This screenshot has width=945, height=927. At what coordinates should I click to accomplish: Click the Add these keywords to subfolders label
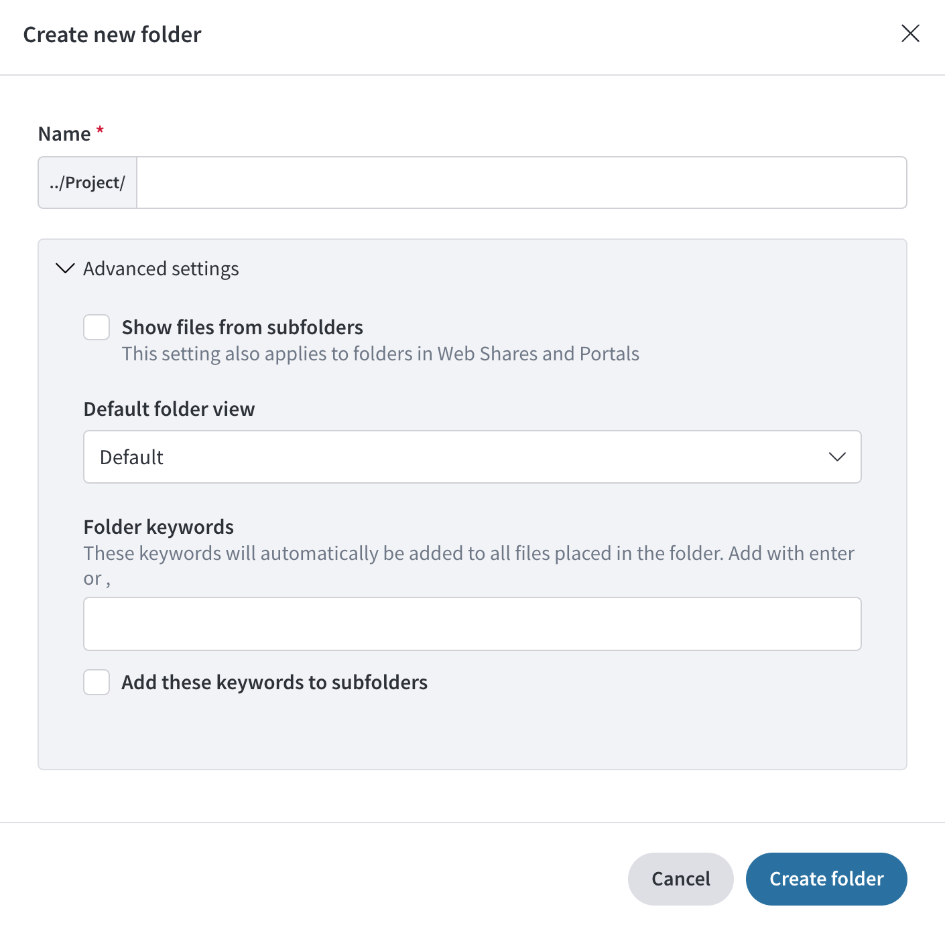(x=275, y=683)
